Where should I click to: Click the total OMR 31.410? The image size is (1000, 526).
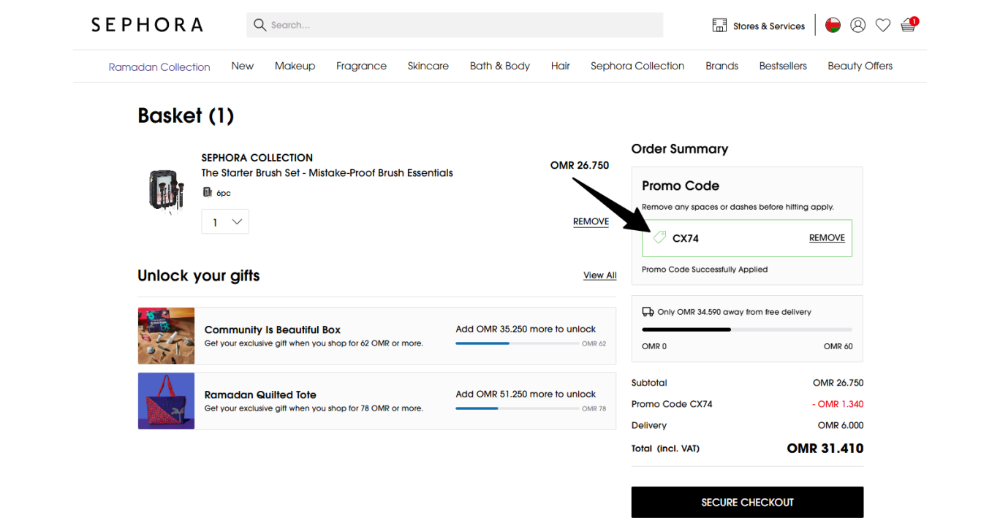click(825, 449)
